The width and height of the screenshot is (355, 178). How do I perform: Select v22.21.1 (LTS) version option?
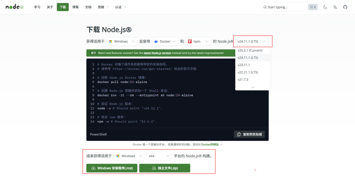pyautogui.click(x=253, y=72)
